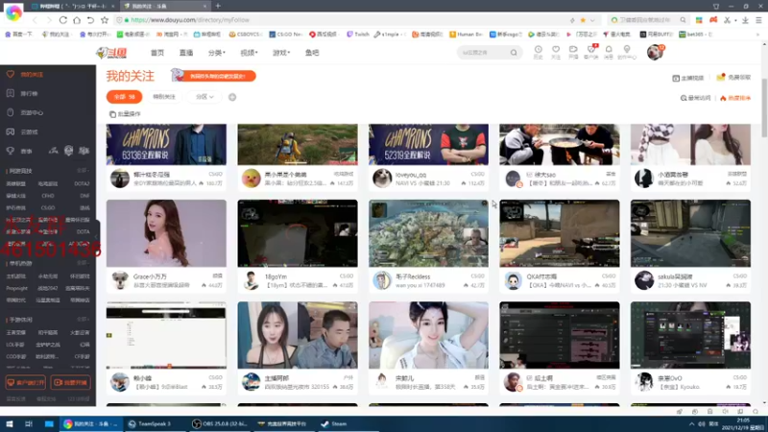
Task: Open Task View on taskbar
Action: pyautogui.click(x=29, y=423)
